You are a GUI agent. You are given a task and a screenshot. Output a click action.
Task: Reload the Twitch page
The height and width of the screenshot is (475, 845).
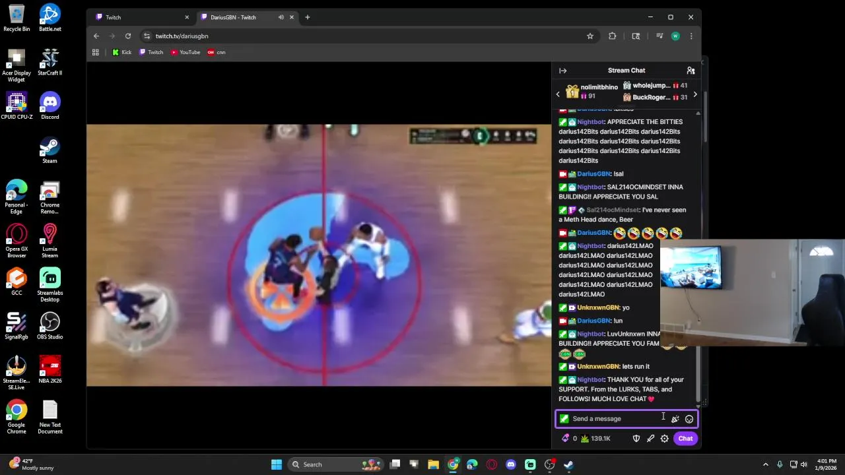(x=128, y=36)
